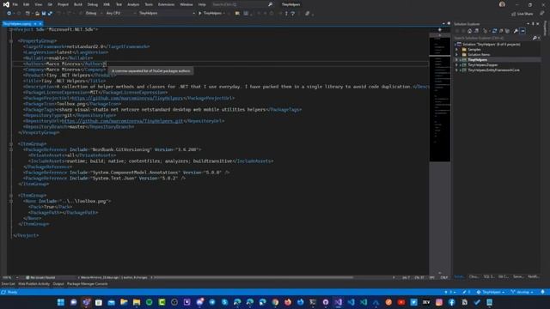The width and height of the screenshot is (550, 309).
Task: Click the Save All toolbar icon
Action: click(x=50, y=14)
